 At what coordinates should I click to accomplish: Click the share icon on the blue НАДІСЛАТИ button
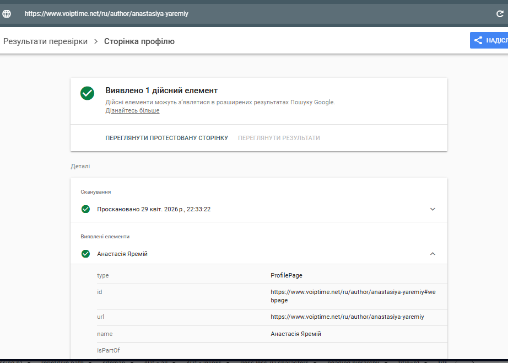click(x=478, y=40)
